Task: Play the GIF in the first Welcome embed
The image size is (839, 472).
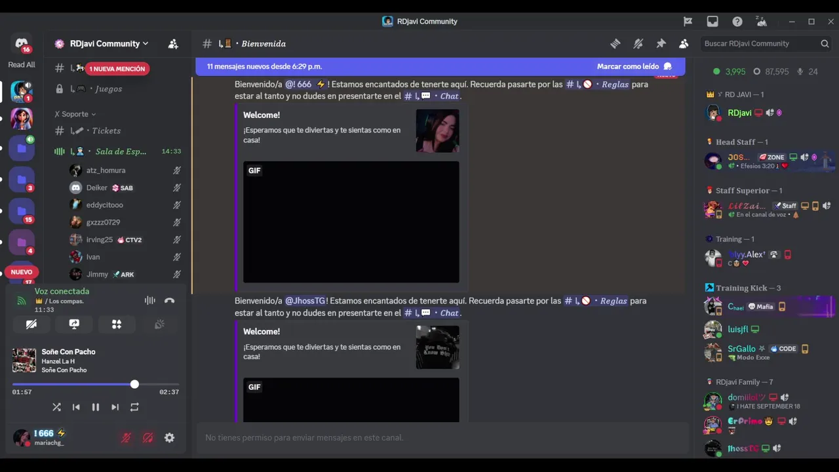Action: pyautogui.click(x=351, y=222)
